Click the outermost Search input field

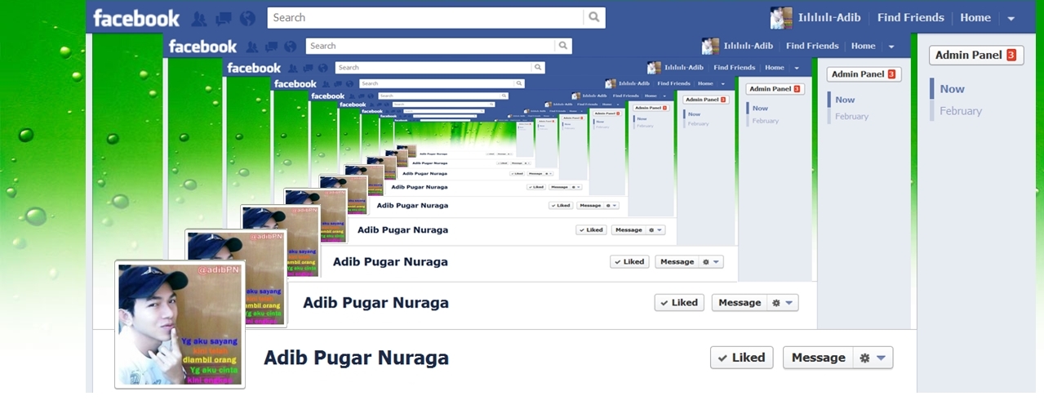[425, 17]
